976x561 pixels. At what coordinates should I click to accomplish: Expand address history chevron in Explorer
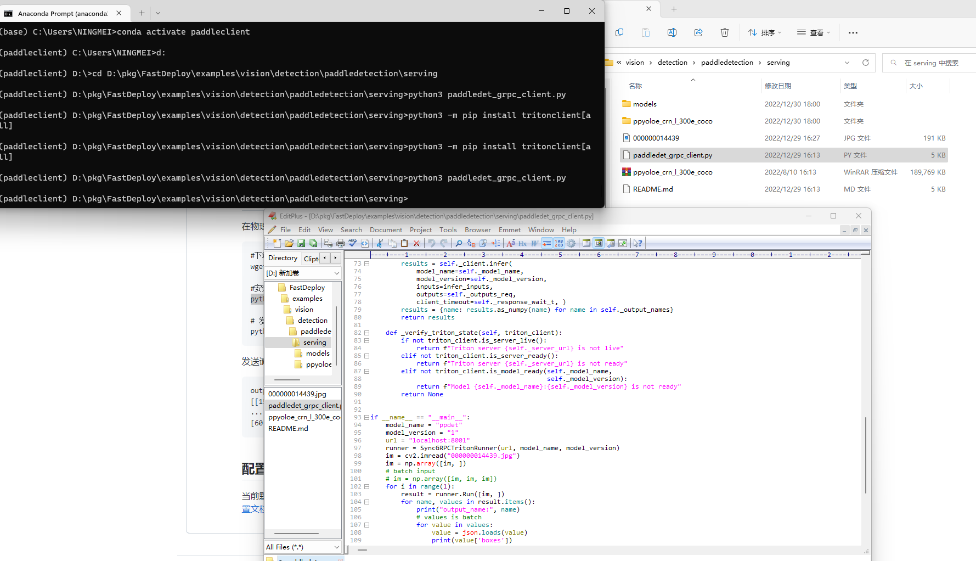coord(847,63)
